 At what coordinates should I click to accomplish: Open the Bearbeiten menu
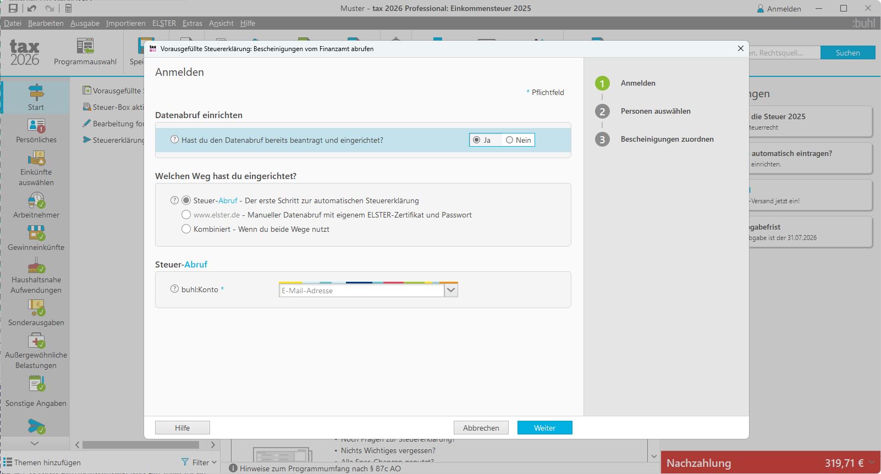(46, 23)
